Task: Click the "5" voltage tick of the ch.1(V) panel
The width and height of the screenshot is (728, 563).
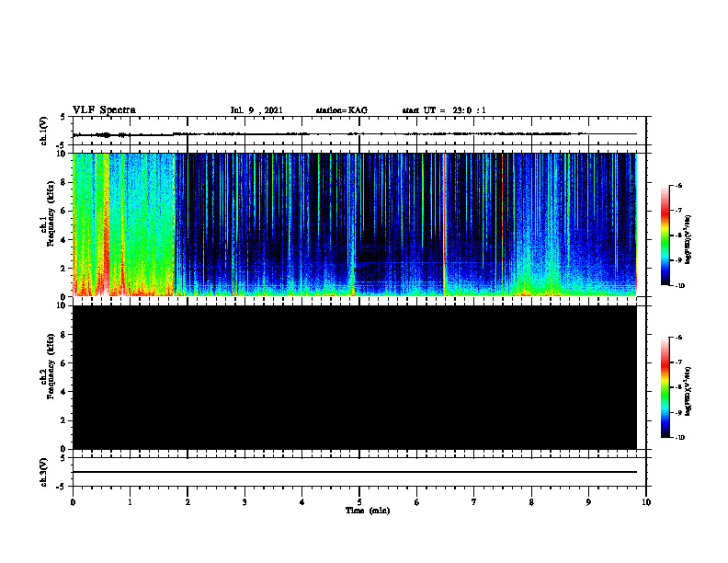Action: pos(63,117)
